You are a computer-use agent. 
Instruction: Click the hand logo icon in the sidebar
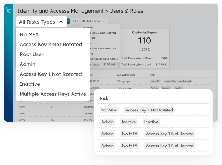[x=9, y=10]
